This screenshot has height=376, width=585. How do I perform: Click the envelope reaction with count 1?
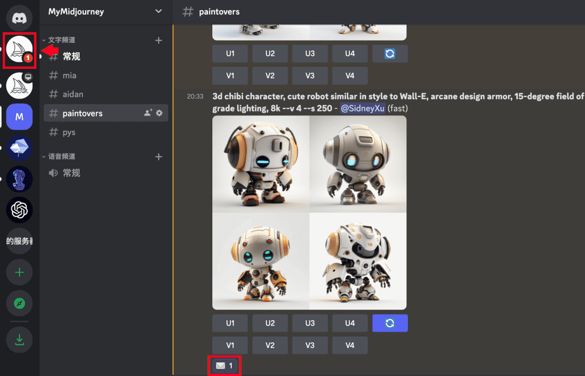[224, 366]
